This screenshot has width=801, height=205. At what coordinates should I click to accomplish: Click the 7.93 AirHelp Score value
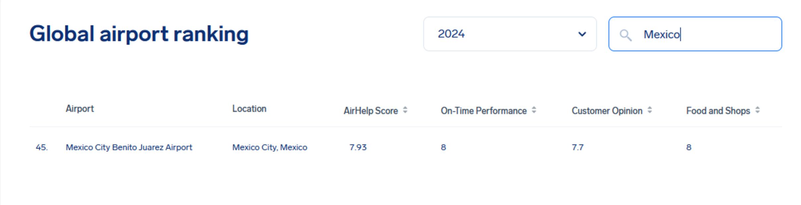[358, 147]
